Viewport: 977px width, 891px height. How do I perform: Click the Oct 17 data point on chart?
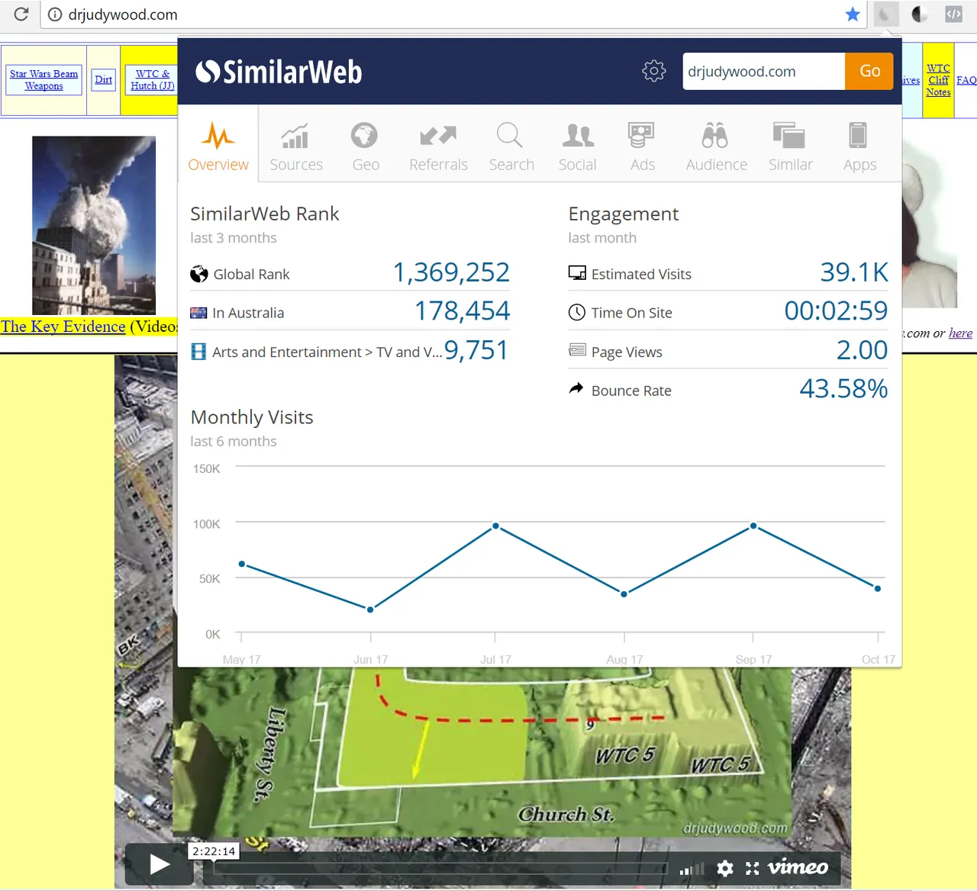[x=878, y=588]
